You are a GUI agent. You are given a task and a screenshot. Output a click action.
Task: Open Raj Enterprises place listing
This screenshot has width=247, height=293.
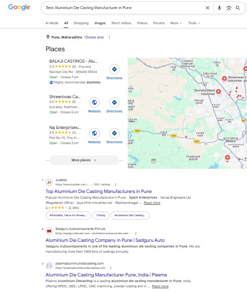[65, 128]
